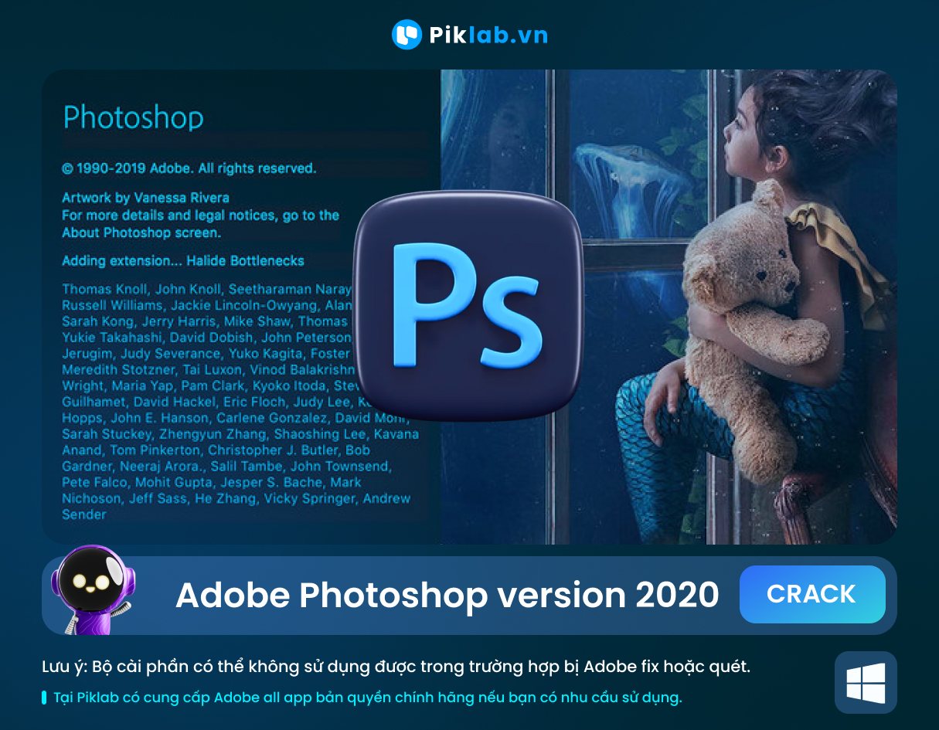Click the note starting with Lưu ý
The height and width of the screenshot is (730, 939).
(396, 666)
